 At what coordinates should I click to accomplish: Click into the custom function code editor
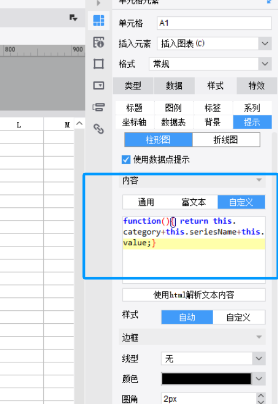[194, 250]
